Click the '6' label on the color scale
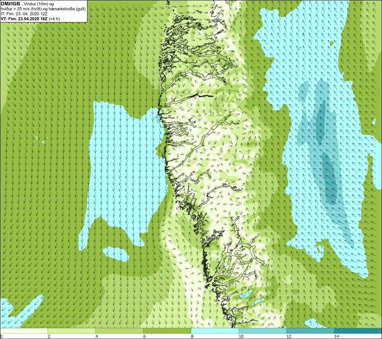 click(144, 337)
